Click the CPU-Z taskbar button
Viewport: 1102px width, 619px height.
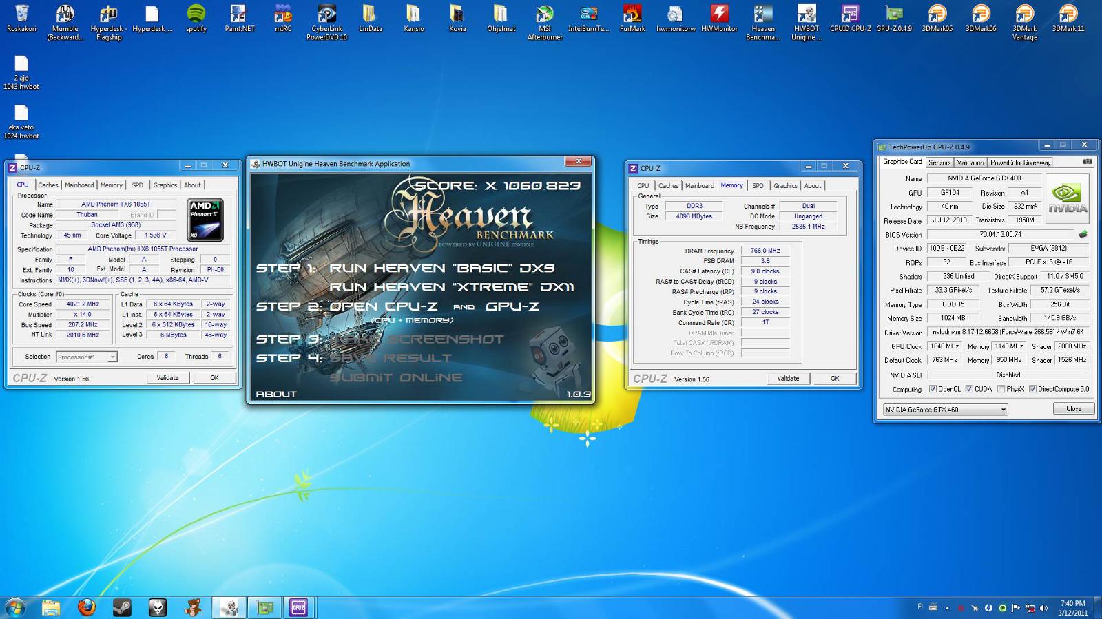click(x=298, y=607)
